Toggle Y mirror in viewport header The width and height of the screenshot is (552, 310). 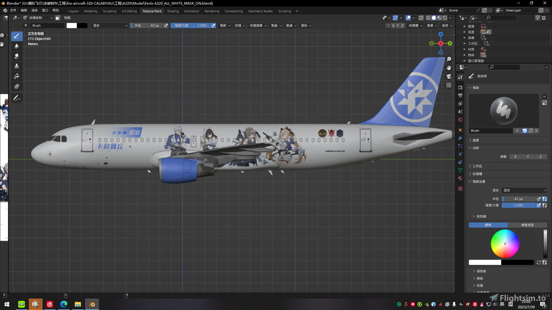tap(398, 26)
